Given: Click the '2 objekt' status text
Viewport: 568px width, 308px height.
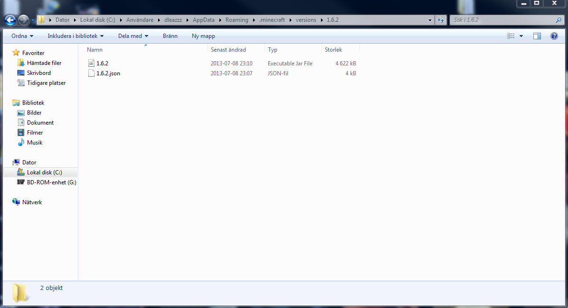Looking at the screenshot, I should pyautogui.click(x=51, y=288).
